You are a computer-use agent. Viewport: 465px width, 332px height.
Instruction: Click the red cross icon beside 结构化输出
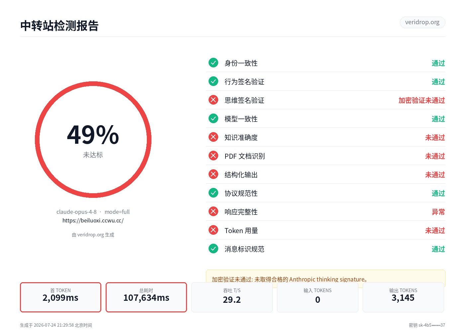click(213, 174)
